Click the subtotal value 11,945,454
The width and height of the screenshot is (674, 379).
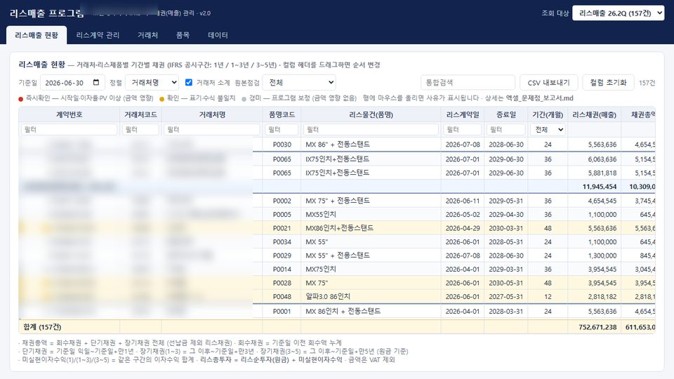[599, 187]
